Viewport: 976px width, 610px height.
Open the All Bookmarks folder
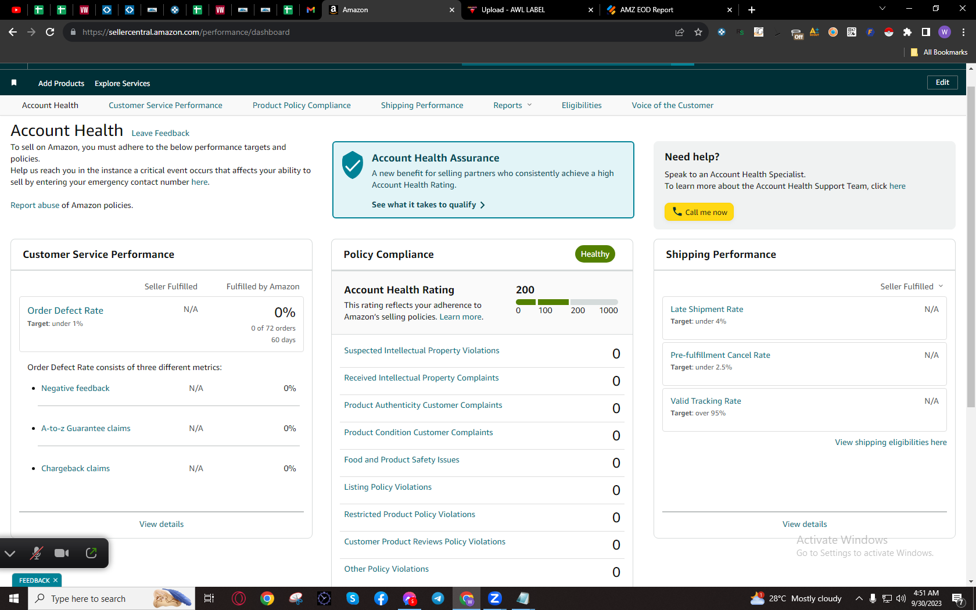tap(939, 52)
